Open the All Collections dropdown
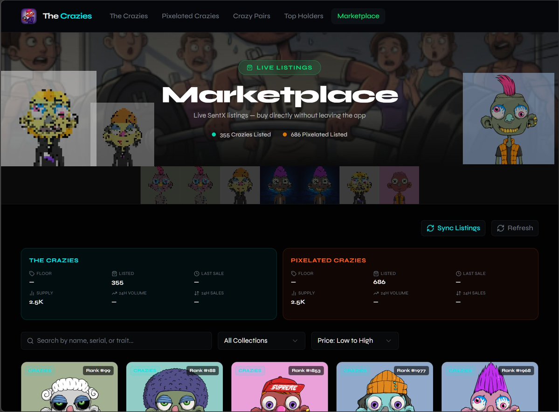 tap(262, 341)
